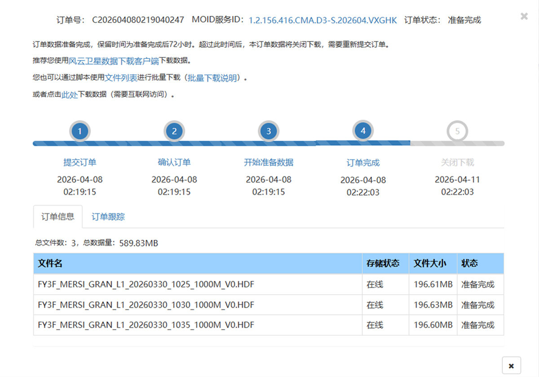Click the bottom-right X button
The width and height of the screenshot is (539, 377).
512,365
